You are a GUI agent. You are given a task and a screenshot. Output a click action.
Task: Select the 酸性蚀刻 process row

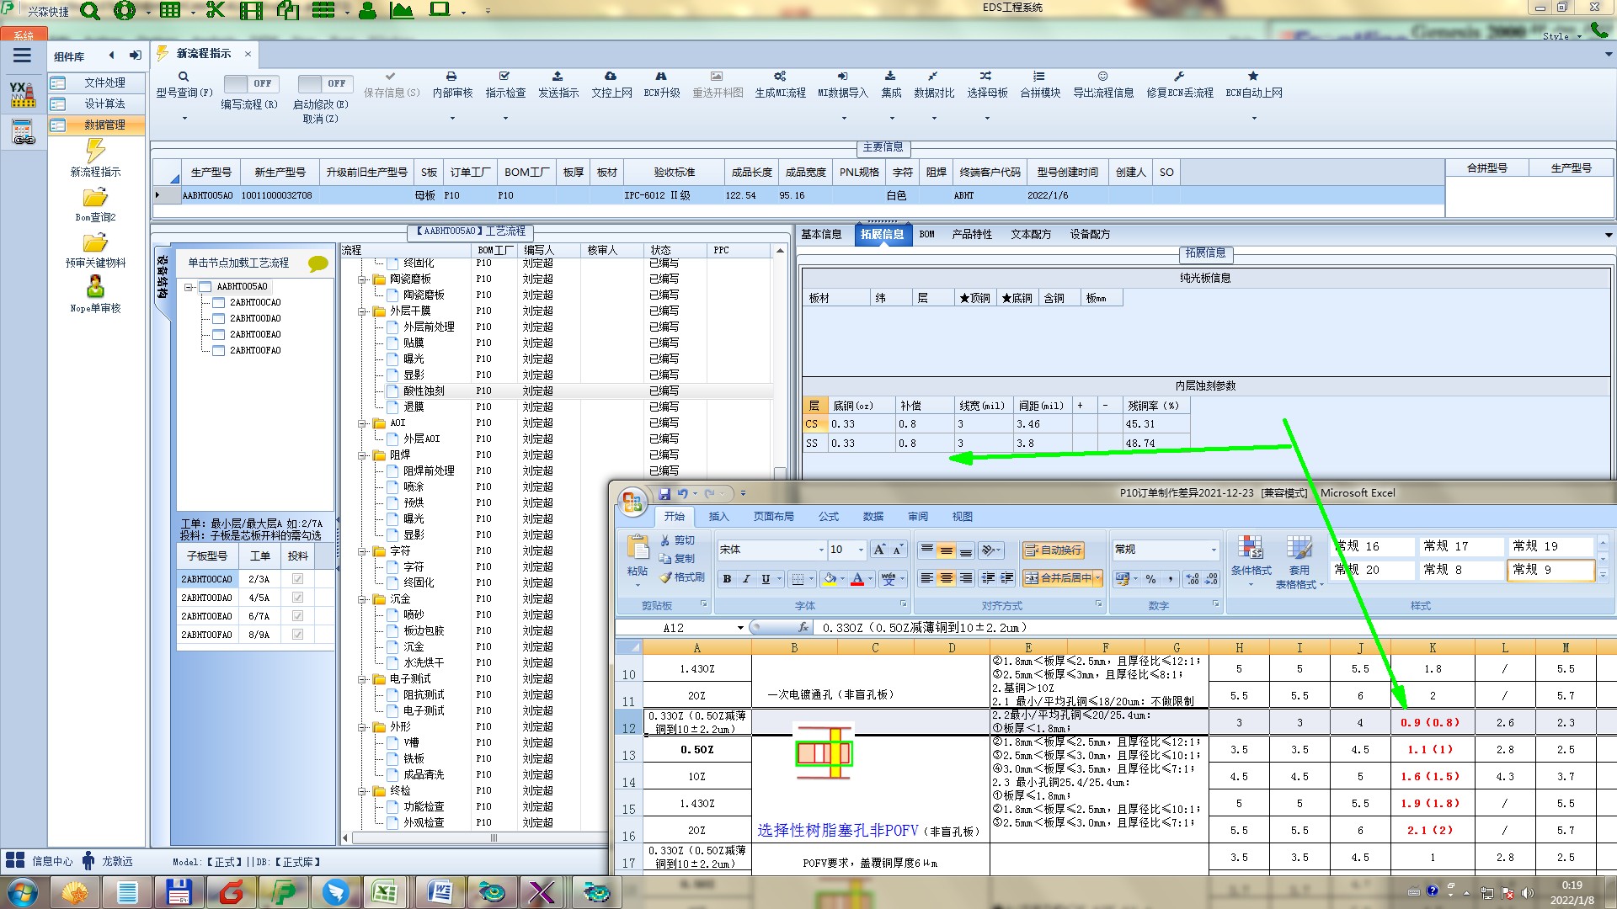click(x=423, y=391)
